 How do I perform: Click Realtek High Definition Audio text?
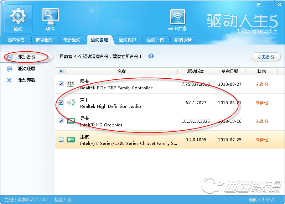click(110, 106)
